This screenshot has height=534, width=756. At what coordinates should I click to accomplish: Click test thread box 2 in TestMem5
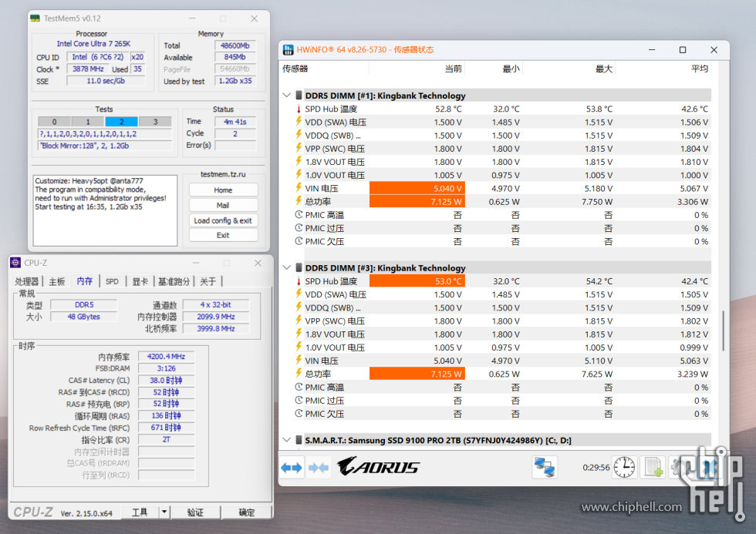tap(122, 122)
